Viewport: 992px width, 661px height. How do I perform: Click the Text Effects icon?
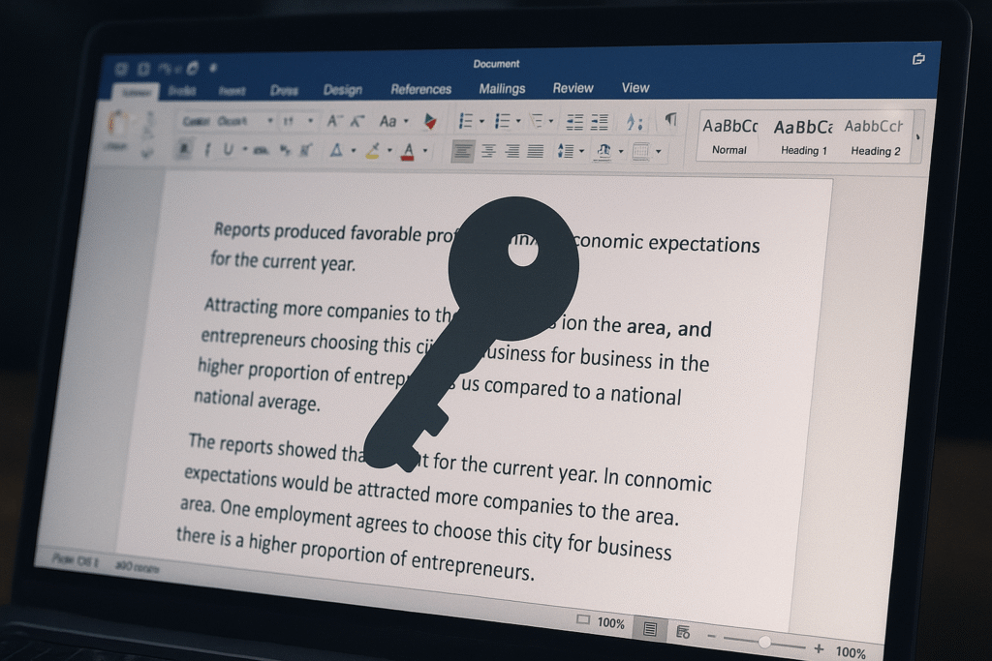336,150
